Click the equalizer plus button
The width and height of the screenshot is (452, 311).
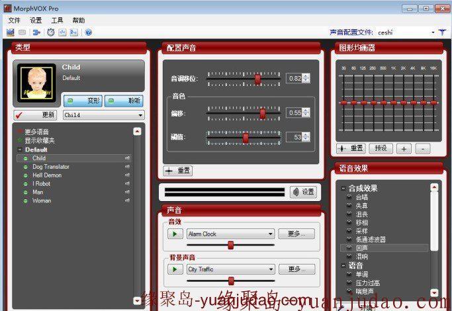tap(404, 149)
